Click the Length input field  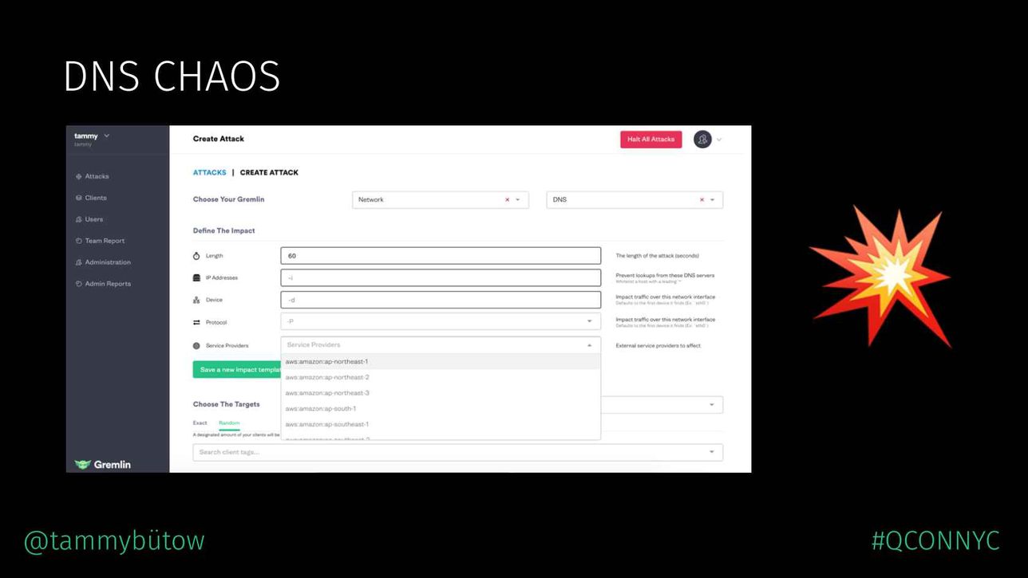click(x=441, y=256)
